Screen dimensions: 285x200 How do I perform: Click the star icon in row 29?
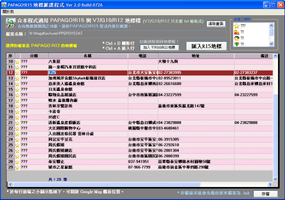tap(17, 167)
